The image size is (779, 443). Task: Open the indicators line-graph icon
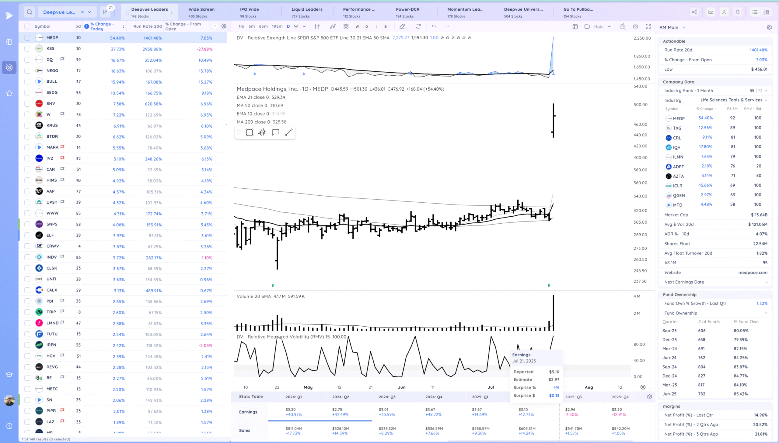(x=333, y=27)
